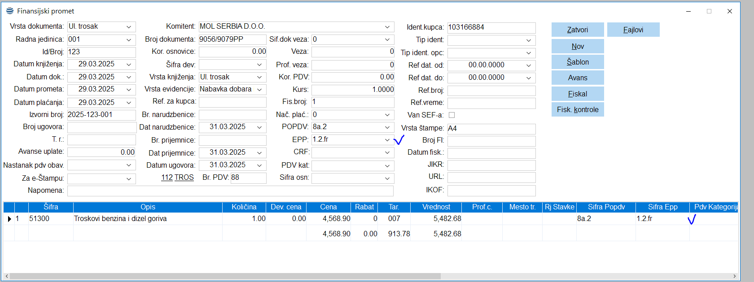The image size is (754, 282).
Task: Open the Fisk. kontrole button
Action: pyautogui.click(x=577, y=109)
